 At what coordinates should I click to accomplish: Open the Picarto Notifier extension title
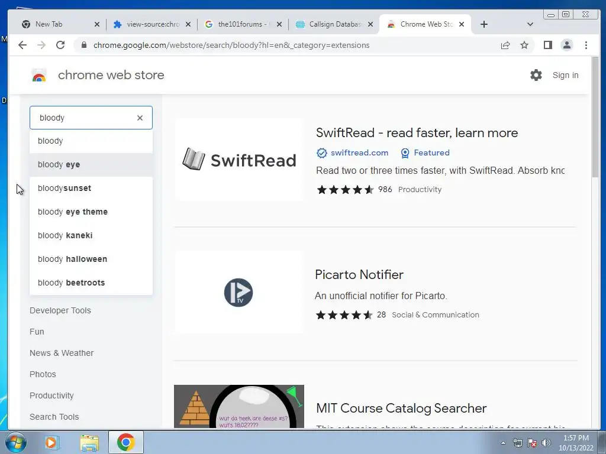(x=359, y=274)
